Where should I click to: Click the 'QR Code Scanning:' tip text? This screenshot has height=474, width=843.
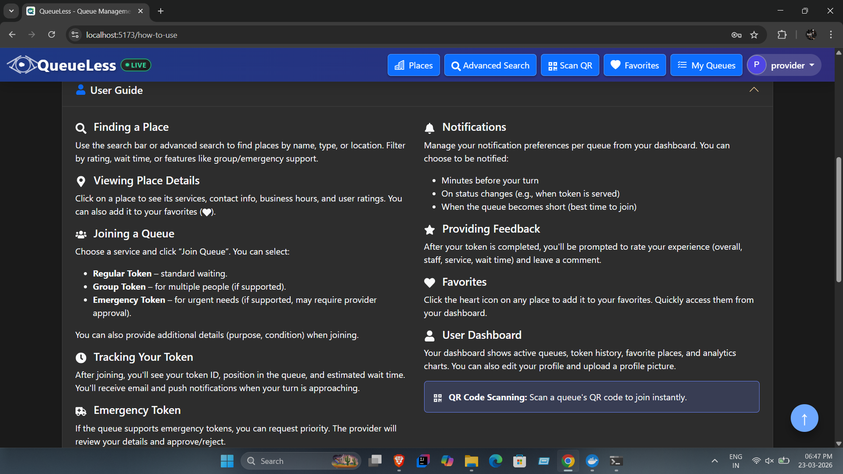coord(487,398)
